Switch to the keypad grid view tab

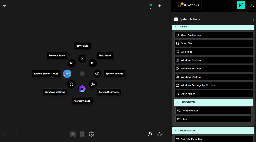point(82,134)
